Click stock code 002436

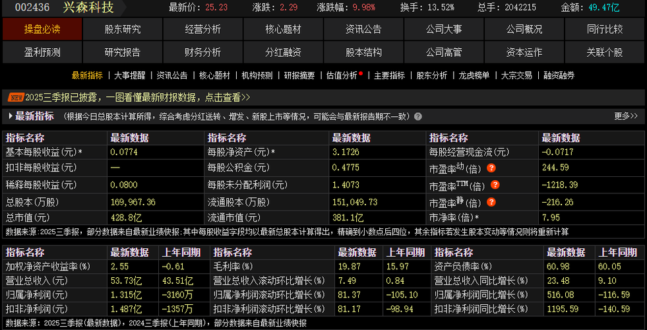point(32,7)
